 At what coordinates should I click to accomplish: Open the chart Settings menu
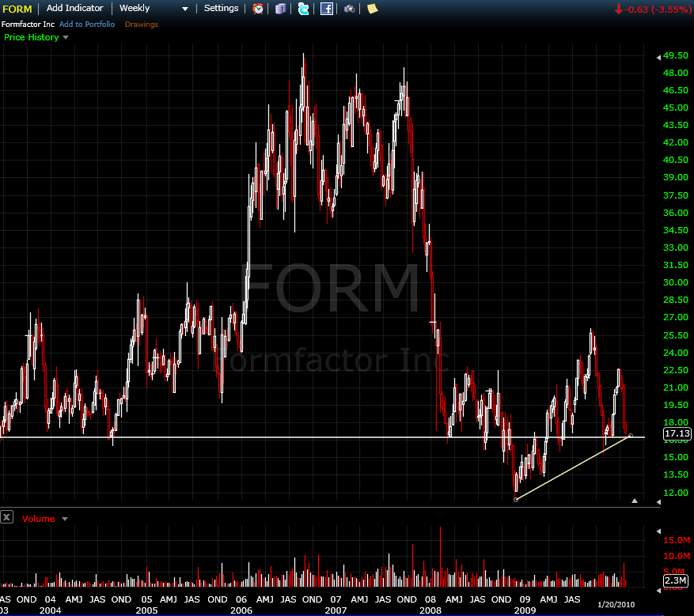(221, 8)
